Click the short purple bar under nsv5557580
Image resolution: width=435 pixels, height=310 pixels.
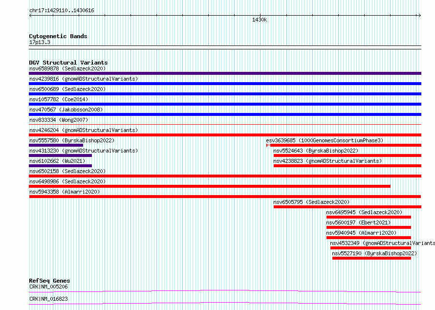[56, 145]
